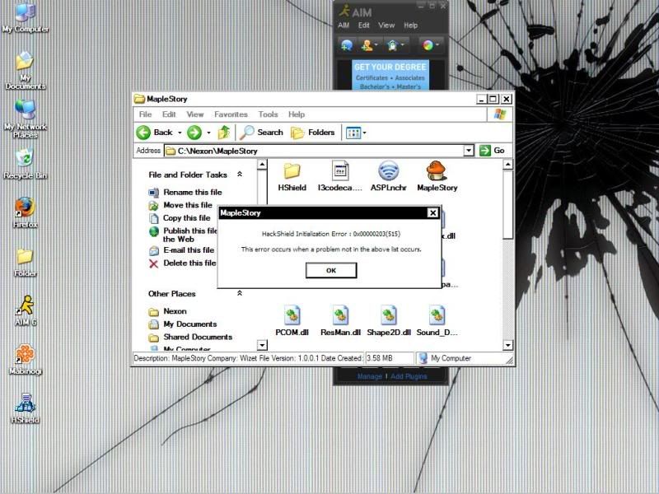Open the Edit menu in AIM window

pyautogui.click(x=363, y=26)
